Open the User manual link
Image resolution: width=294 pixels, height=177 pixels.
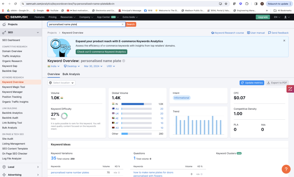click(x=256, y=33)
